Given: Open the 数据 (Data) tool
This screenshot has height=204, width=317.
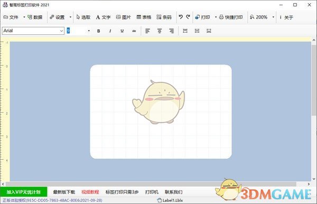Looking at the screenshot, I should (35, 17).
